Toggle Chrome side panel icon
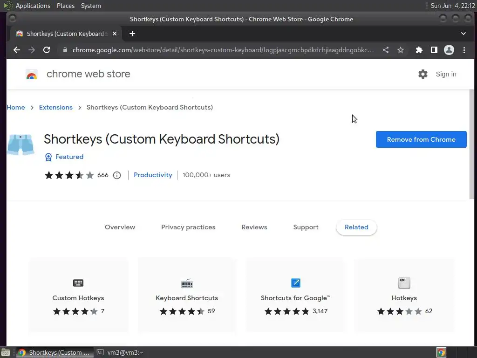The image size is (477, 358). pos(434,50)
